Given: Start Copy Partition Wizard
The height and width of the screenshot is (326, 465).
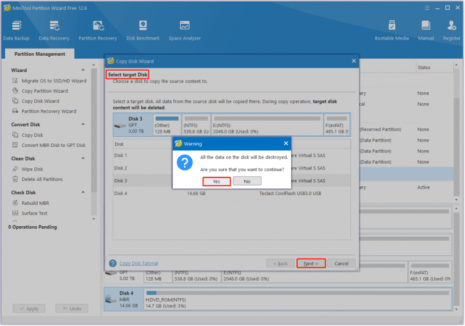Looking at the screenshot, I should pyautogui.click(x=45, y=91).
